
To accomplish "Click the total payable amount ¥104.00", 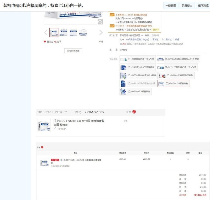I will tap(200, 195).
